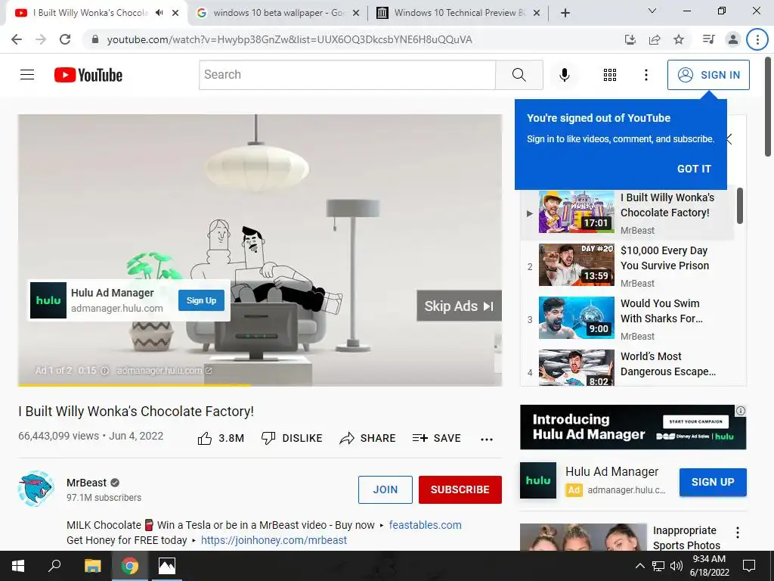Select the I Built Willy Wonka's tab
This screenshot has width=774, height=581.
[91, 13]
